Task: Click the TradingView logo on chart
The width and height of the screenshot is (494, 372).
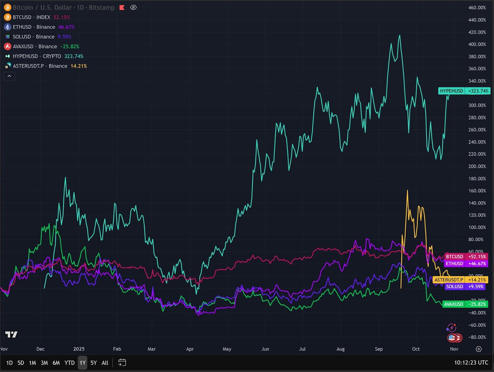Action: pos(11,334)
